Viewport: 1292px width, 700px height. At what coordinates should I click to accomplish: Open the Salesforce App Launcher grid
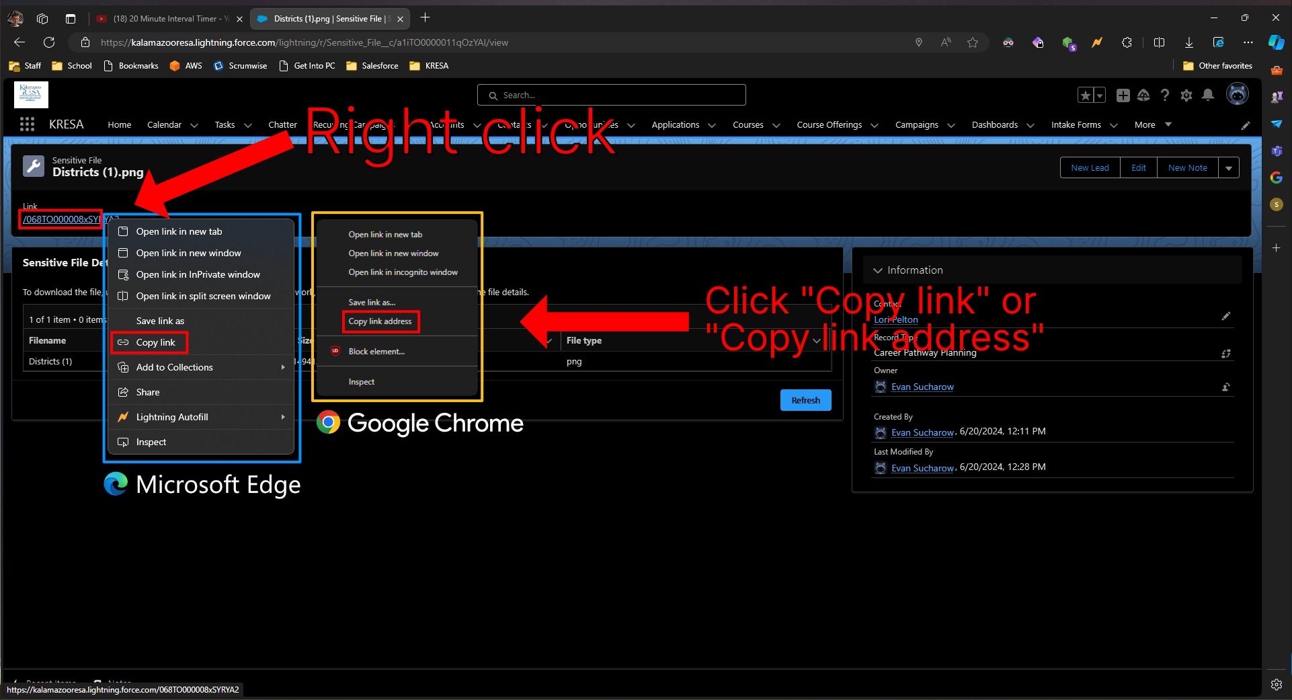click(x=27, y=124)
